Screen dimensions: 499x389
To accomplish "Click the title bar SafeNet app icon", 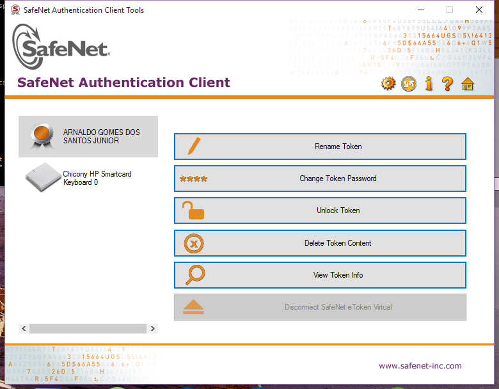I will click(15, 10).
